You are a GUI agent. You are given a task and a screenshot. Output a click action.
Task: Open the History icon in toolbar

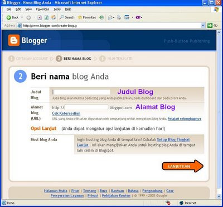click(x=101, y=17)
